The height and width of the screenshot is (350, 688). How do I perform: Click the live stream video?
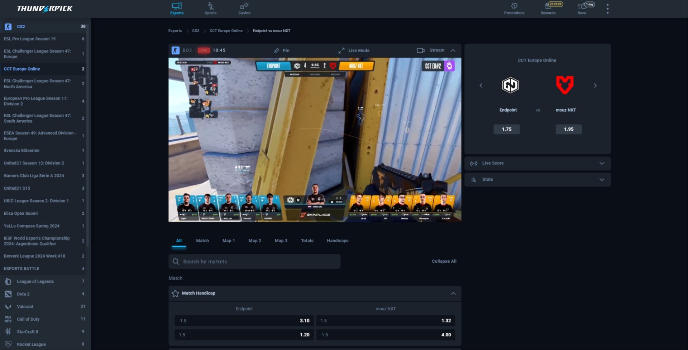coord(315,140)
